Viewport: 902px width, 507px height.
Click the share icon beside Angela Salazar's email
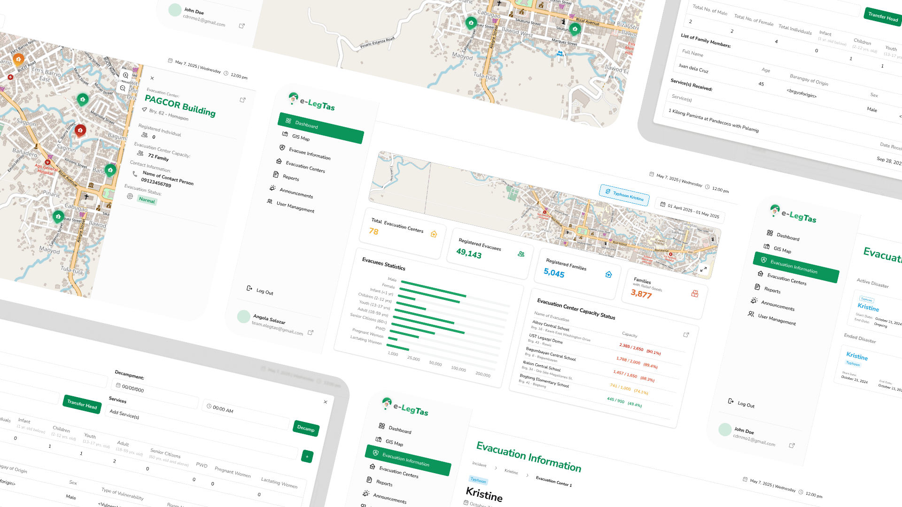[x=311, y=332]
